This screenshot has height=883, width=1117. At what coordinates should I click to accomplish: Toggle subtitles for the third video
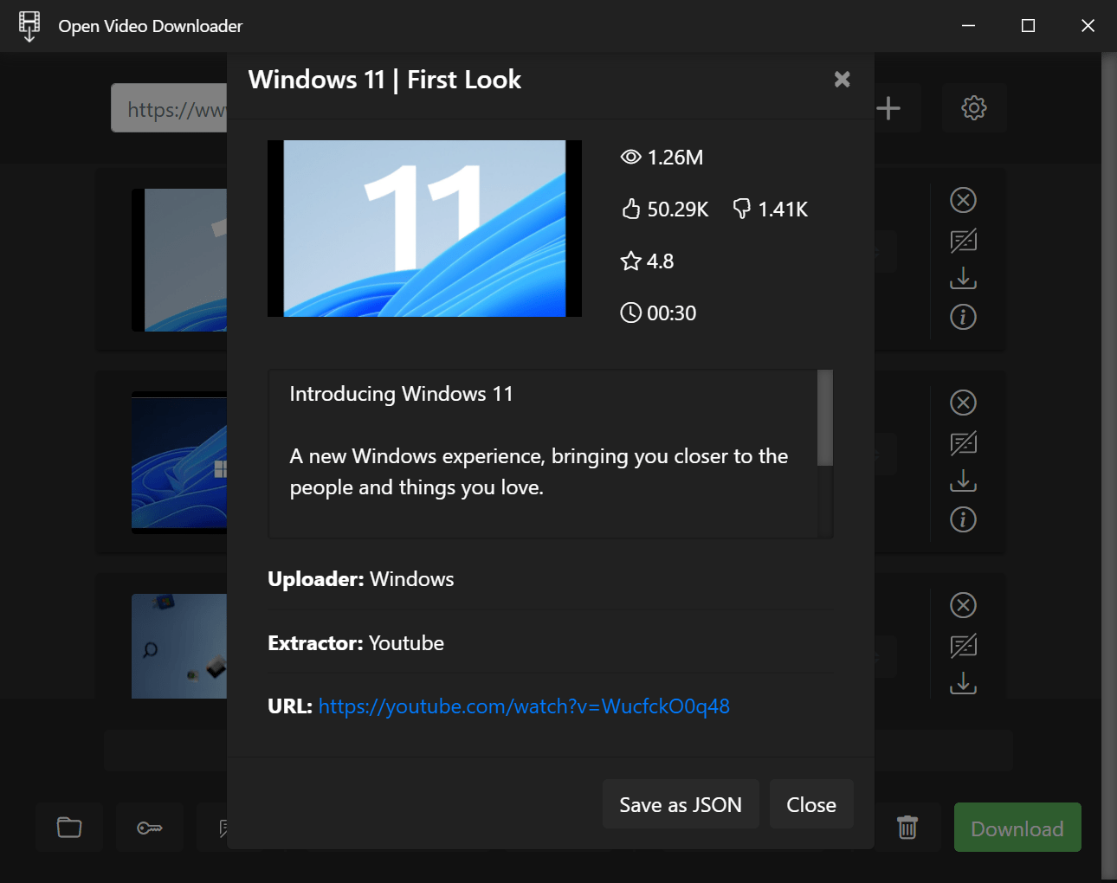[962, 646]
